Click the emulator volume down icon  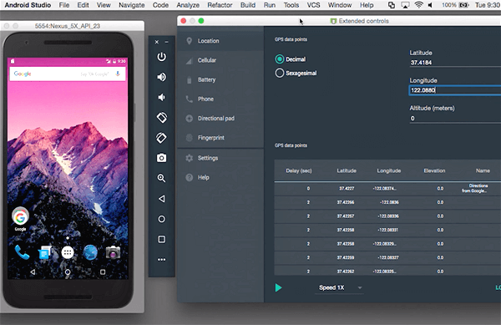pyautogui.click(x=162, y=97)
